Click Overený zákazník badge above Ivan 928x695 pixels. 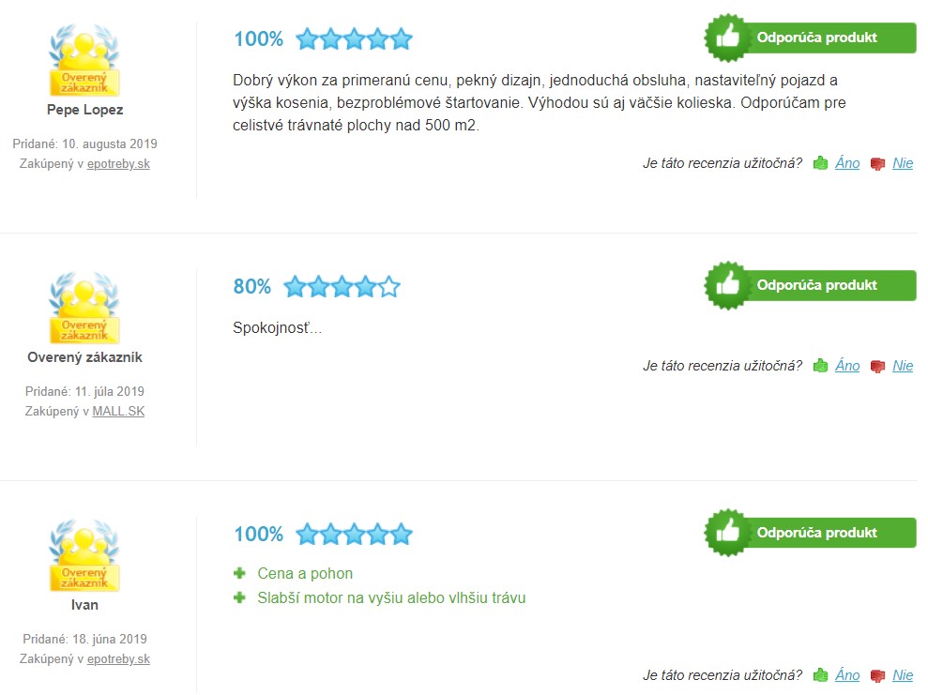pos(84,555)
